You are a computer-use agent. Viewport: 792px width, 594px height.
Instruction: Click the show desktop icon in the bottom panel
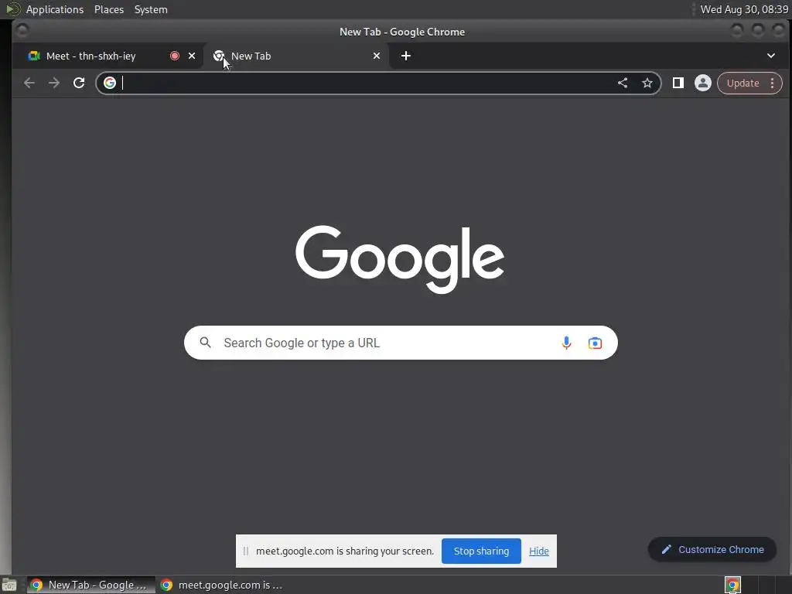(x=9, y=585)
